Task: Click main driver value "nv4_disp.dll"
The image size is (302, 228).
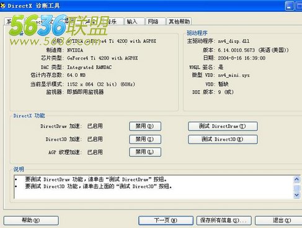Action: pyautogui.click(x=234, y=41)
